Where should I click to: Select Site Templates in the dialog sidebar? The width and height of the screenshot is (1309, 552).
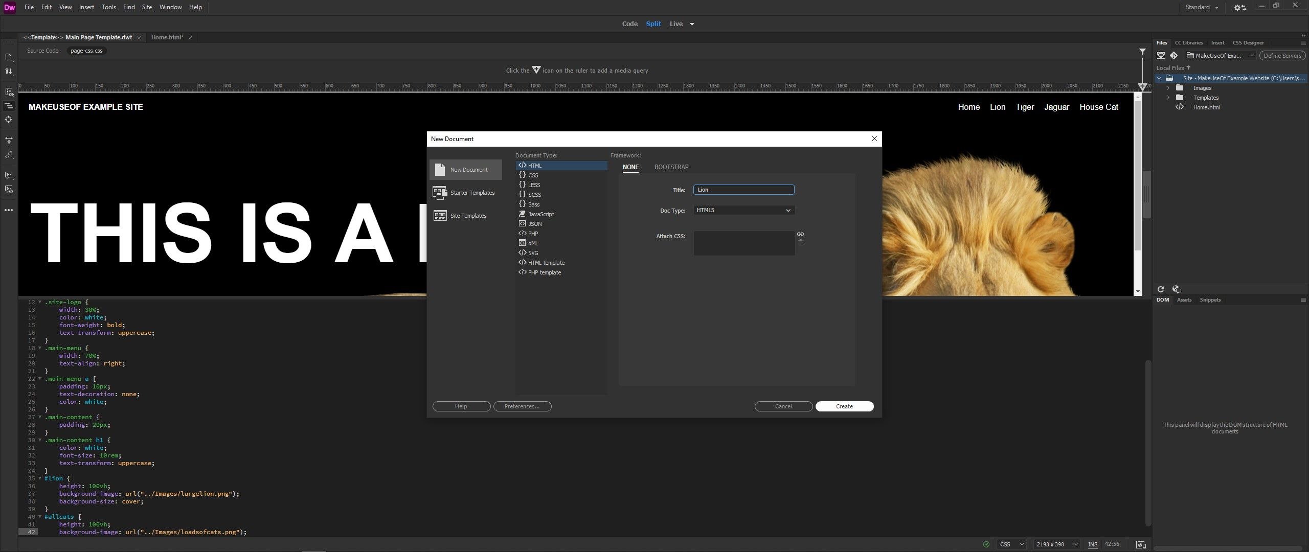[468, 215]
